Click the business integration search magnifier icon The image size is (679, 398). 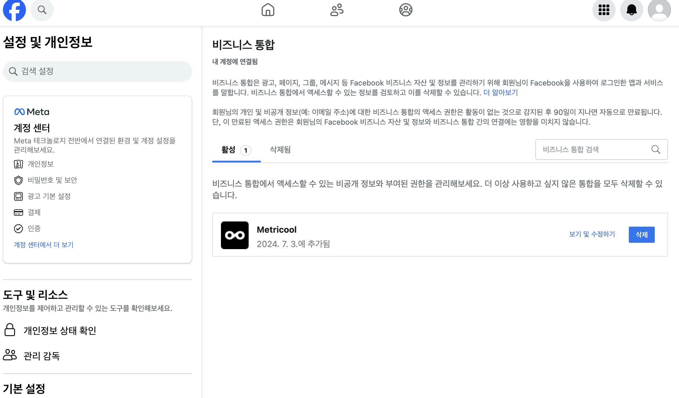tap(656, 149)
